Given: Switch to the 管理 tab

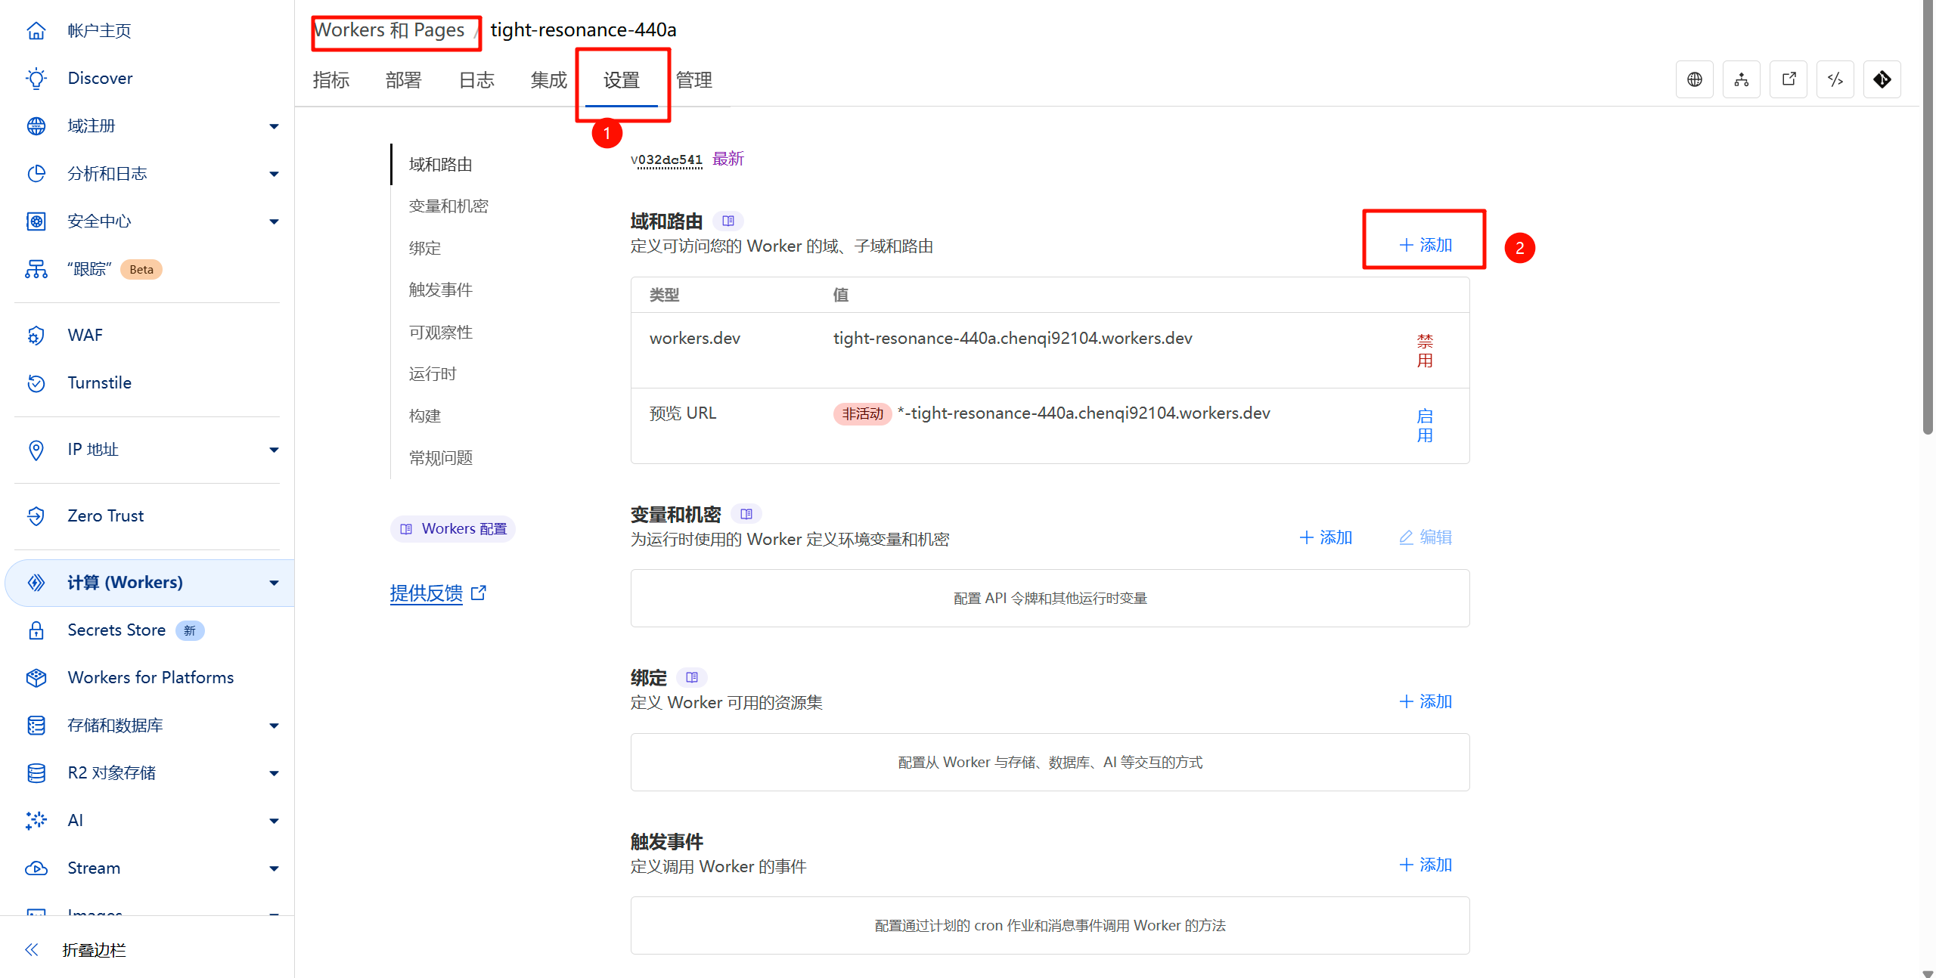Looking at the screenshot, I should pyautogui.click(x=694, y=80).
